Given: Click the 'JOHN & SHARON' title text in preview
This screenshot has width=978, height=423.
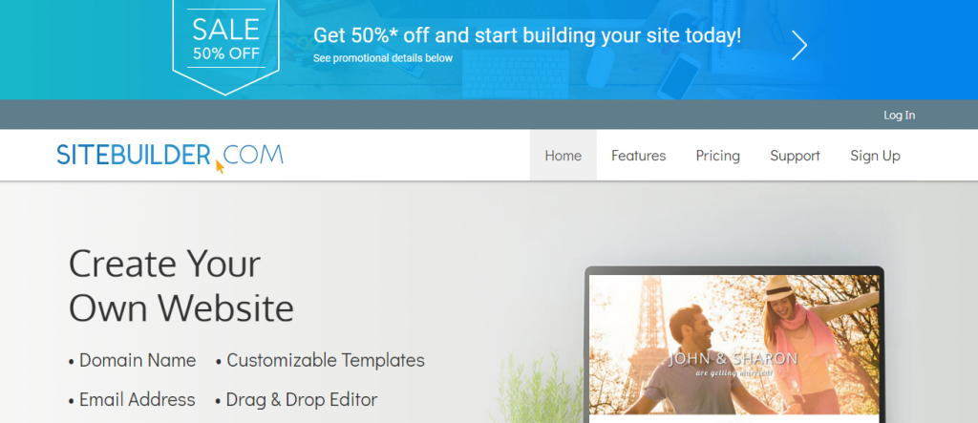Looking at the screenshot, I should coord(733,359).
